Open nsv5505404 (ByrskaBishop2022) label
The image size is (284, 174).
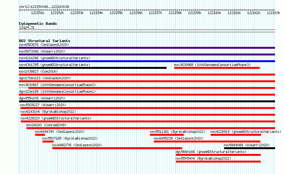(x=203, y=158)
